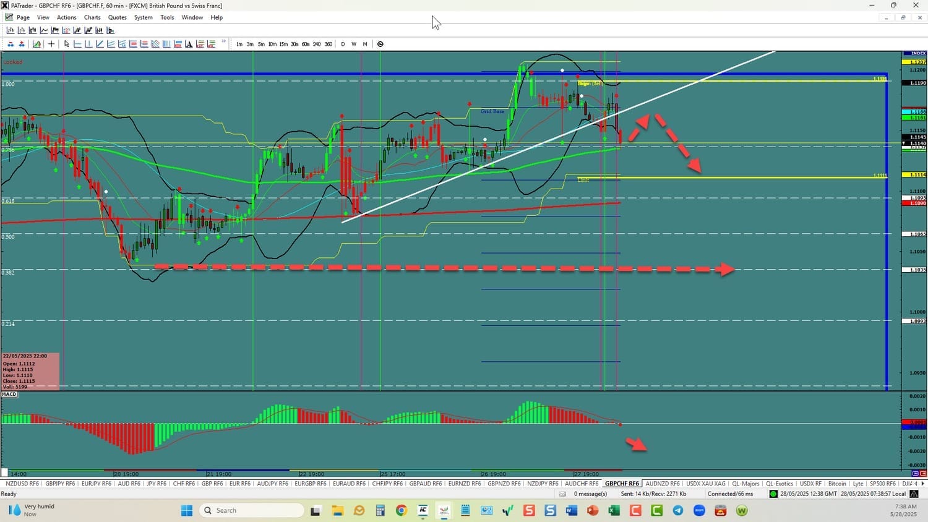Open the View menu
Screen dimensions: 928x522
tap(43, 17)
